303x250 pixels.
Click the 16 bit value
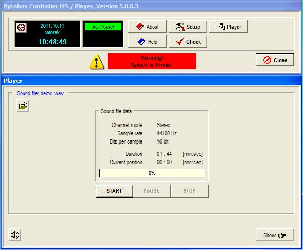click(163, 141)
